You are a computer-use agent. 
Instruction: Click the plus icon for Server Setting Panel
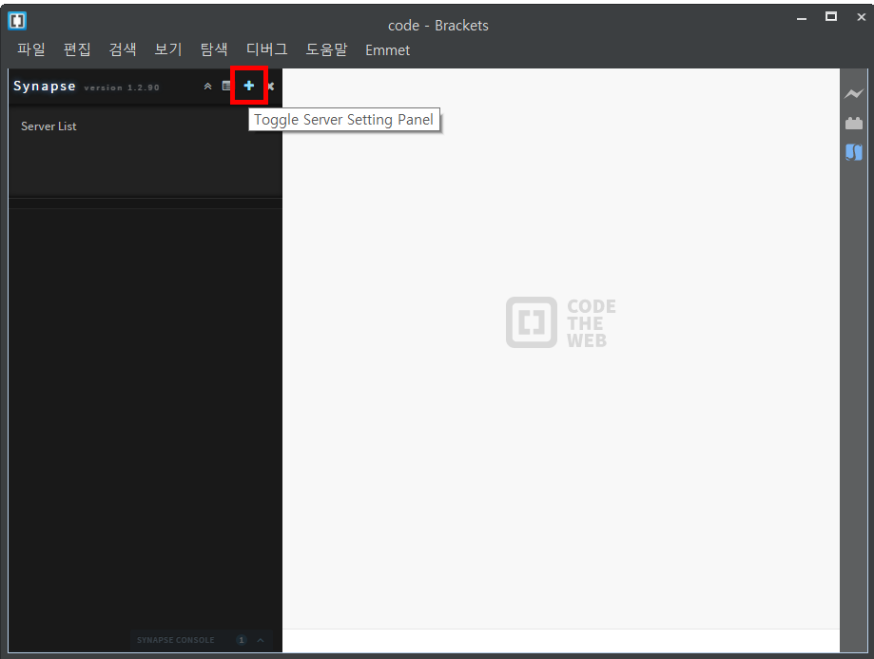[249, 86]
